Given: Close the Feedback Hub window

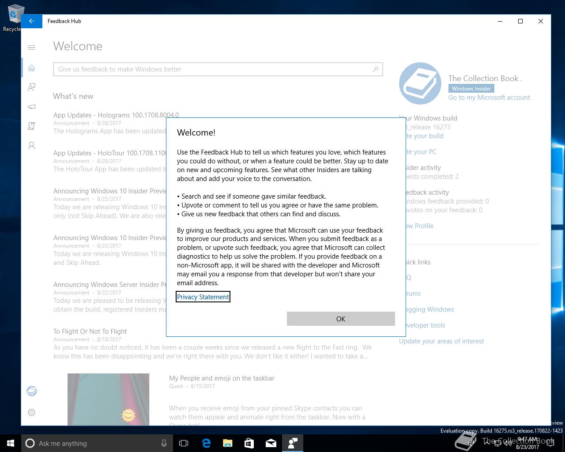Looking at the screenshot, I should coord(541,21).
